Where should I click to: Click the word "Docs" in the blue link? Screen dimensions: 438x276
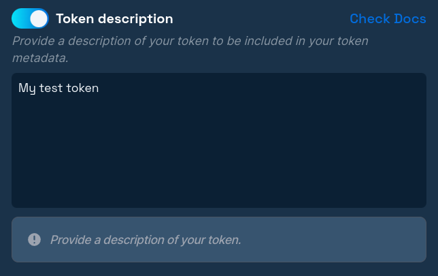(410, 18)
